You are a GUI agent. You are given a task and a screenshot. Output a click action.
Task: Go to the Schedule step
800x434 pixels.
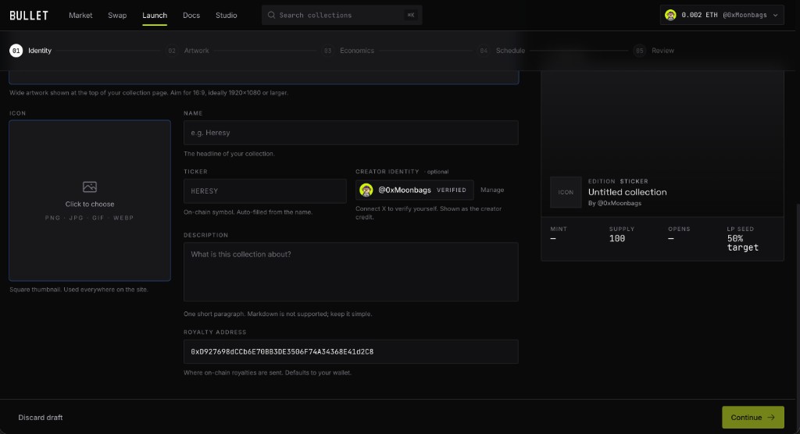pos(510,51)
